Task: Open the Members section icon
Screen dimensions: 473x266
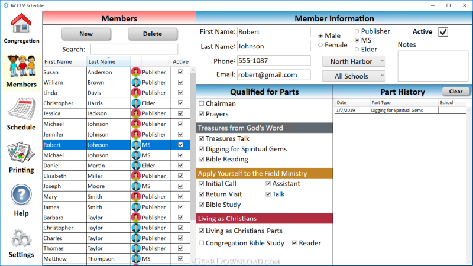Action: coord(22,66)
